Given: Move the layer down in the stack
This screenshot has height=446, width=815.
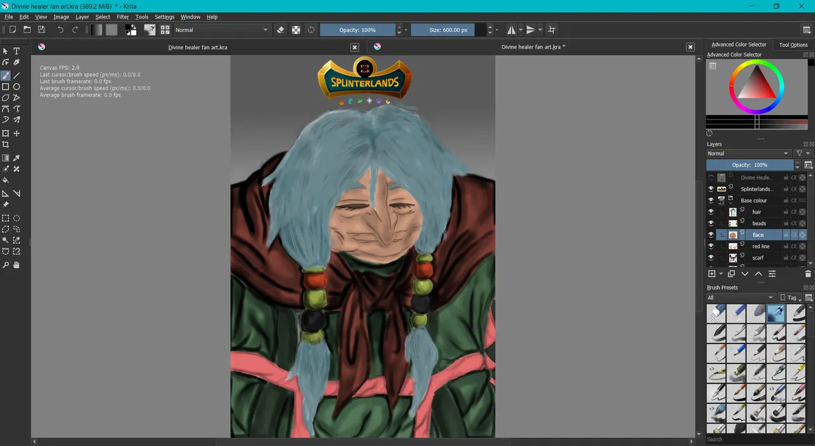Looking at the screenshot, I should pyautogui.click(x=745, y=274).
